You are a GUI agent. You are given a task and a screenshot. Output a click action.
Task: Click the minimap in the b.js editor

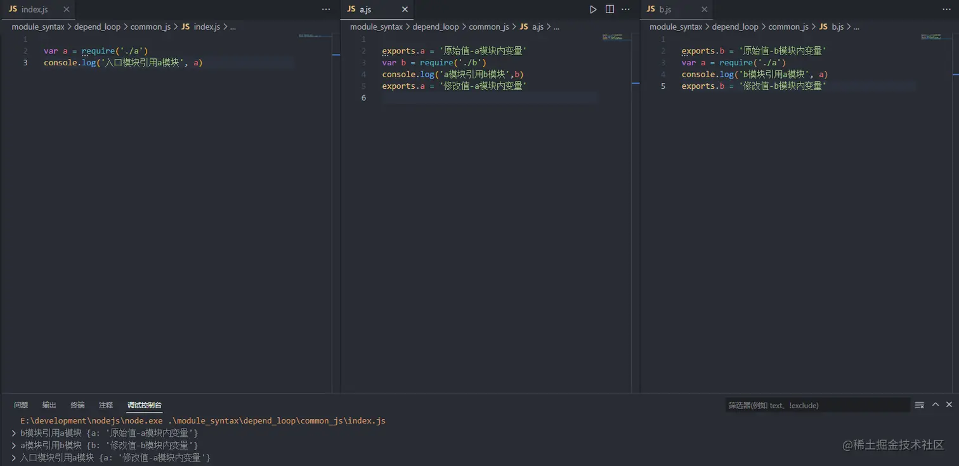click(930, 37)
